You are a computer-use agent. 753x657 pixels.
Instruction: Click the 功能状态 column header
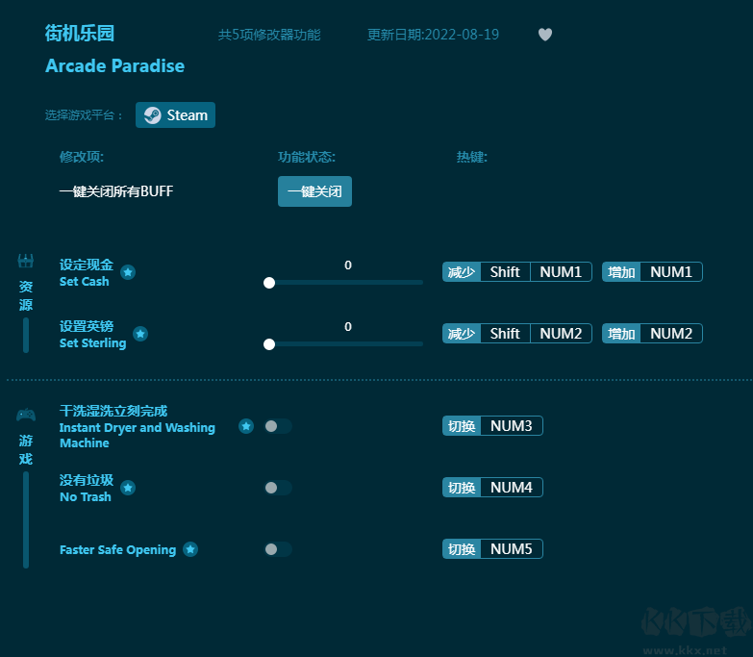[x=307, y=157]
